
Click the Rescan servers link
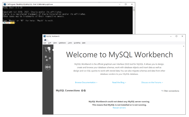(x=119, y=108)
